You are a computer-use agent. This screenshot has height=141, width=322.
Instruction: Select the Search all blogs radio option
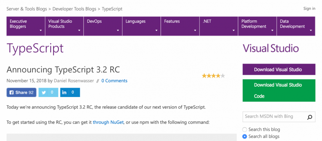pos(245,136)
